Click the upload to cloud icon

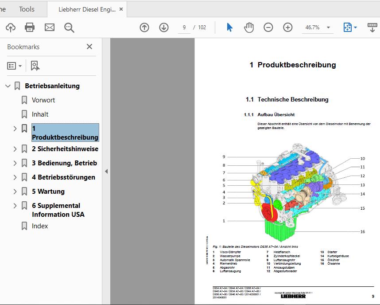pyautogui.click(x=11, y=27)
